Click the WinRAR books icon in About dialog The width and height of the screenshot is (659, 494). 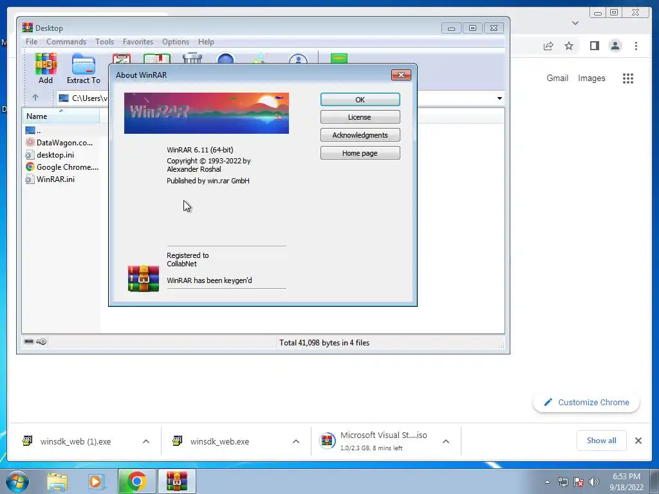click(x=144, y=278)
